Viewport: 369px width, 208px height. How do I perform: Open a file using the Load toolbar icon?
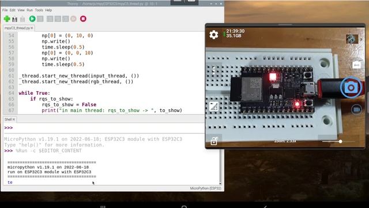15,19
